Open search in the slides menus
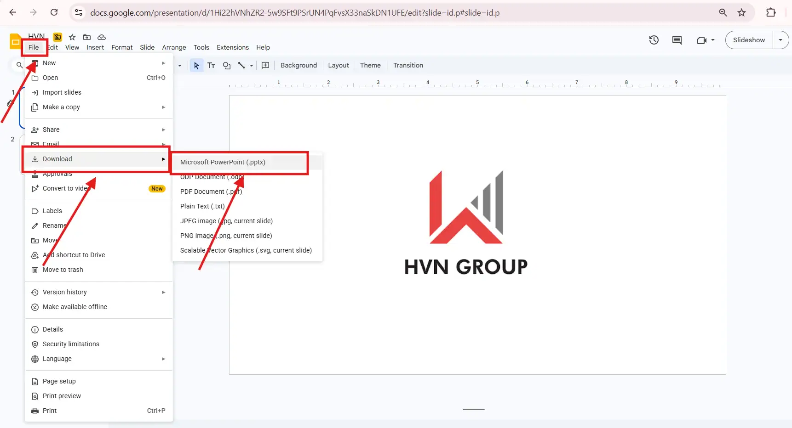This screenshot has height=428, width=792. [19, 65]
